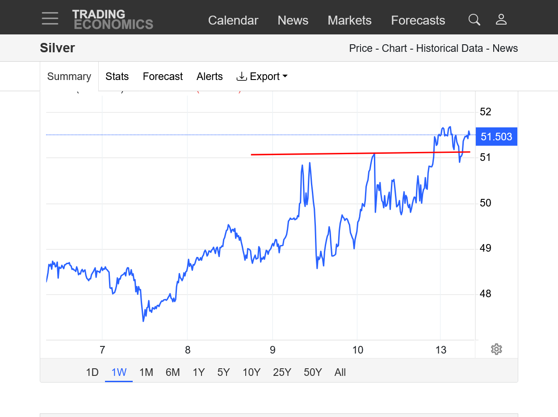This screenshot has height=417, width=558.
Task: Open the user account icon
Action: 501,20
